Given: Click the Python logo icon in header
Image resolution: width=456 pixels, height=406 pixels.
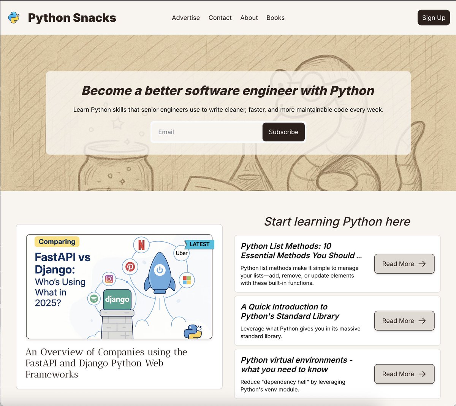Looking at the screenshot, I should (x=14, y=17).
